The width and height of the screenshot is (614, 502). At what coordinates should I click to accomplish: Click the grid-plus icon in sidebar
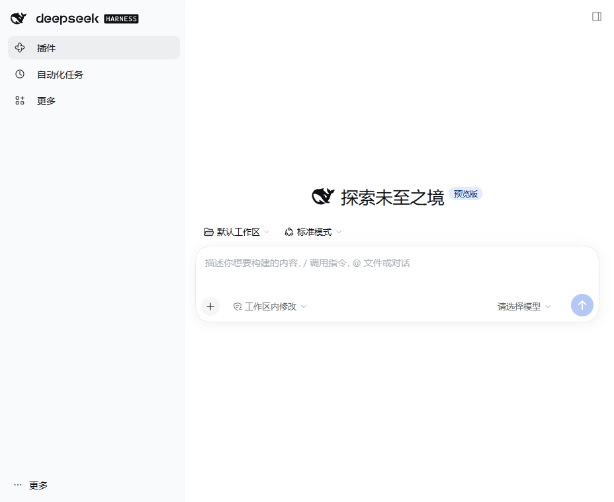pos(20,100)
